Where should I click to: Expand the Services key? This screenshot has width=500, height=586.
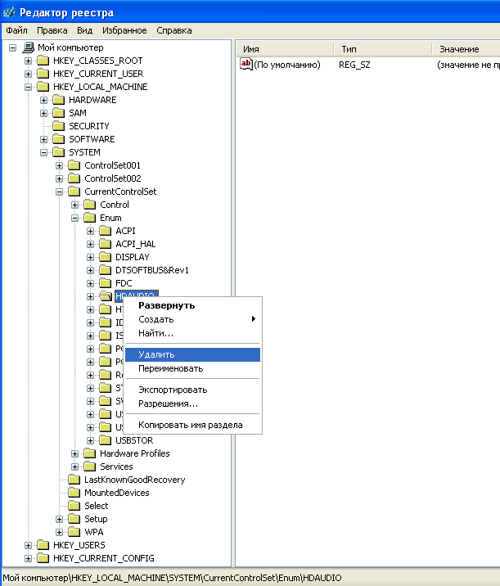coord(75,467)
